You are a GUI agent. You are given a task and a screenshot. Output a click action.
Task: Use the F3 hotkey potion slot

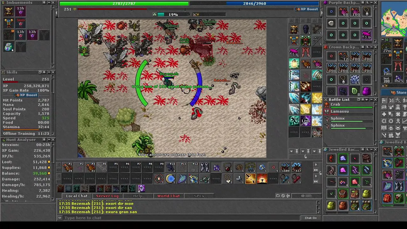point(91,167)
